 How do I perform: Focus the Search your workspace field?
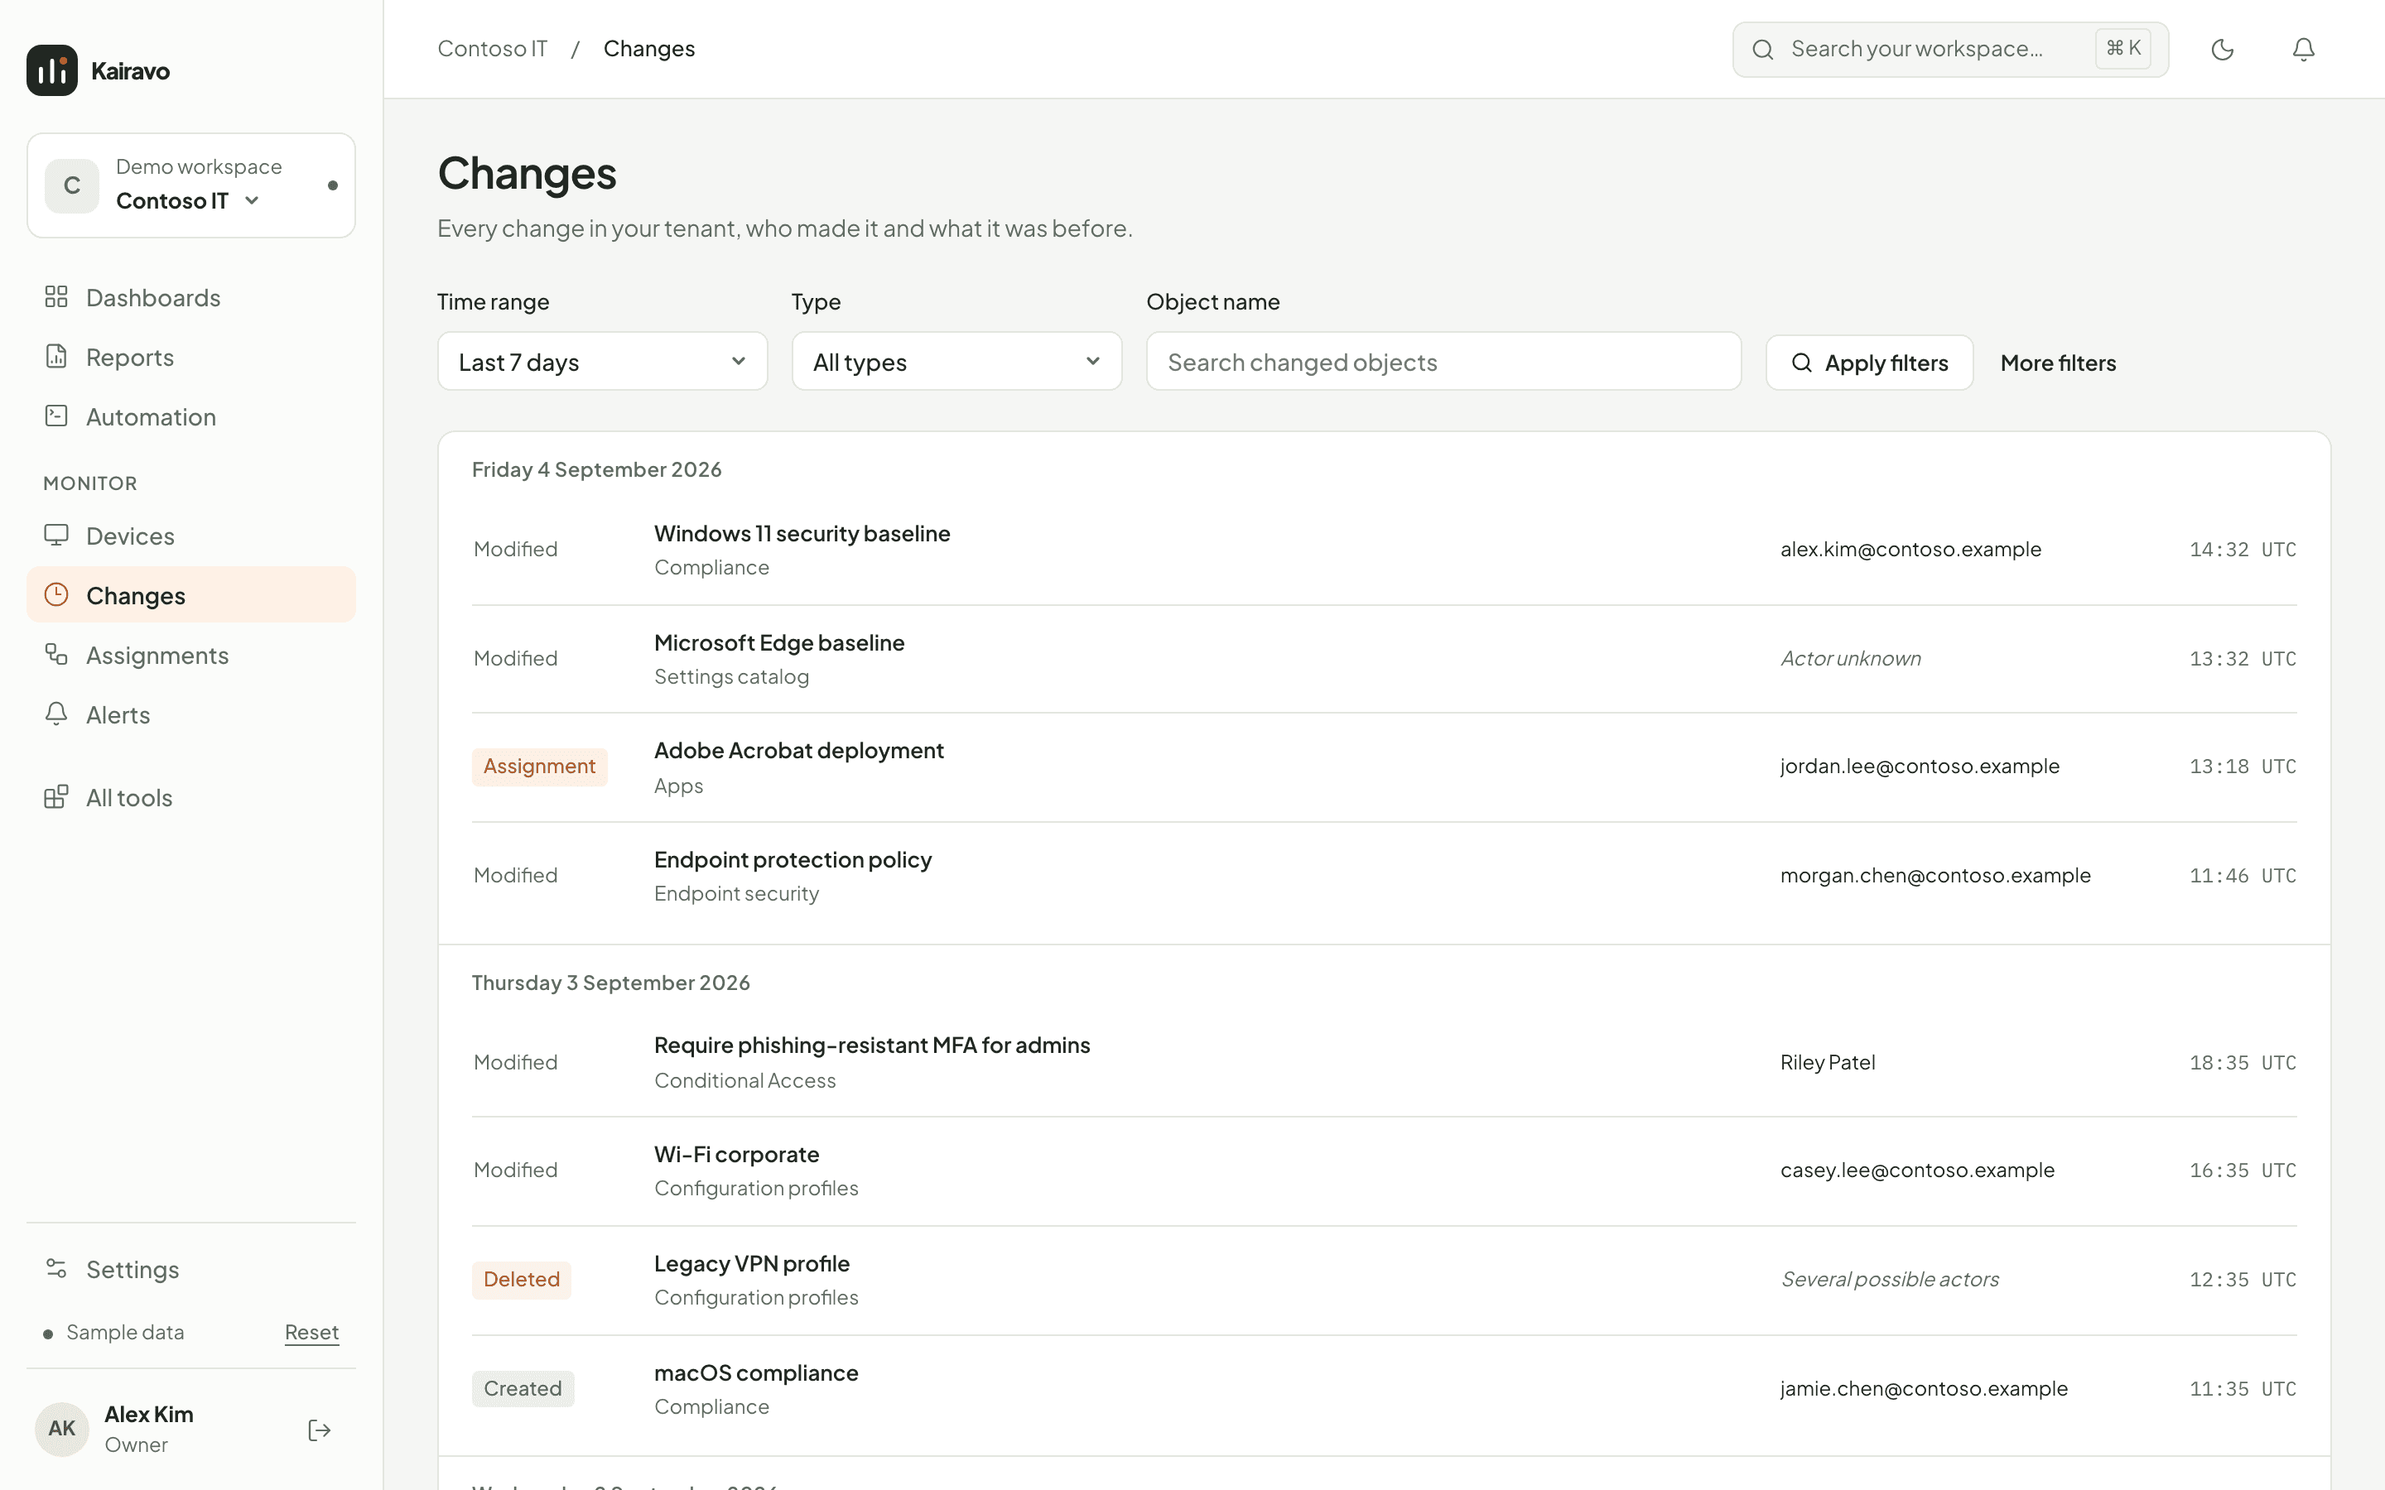click(1950, 50)
